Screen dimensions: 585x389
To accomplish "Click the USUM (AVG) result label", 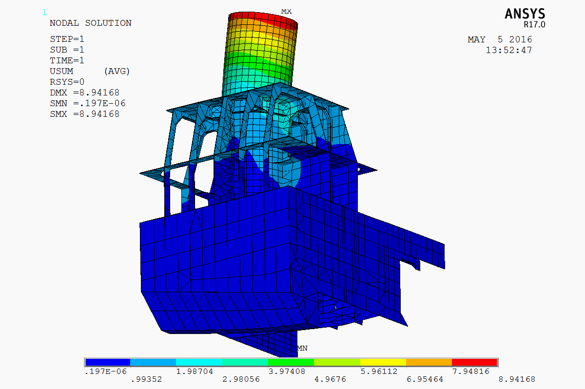I will [90, 71].
